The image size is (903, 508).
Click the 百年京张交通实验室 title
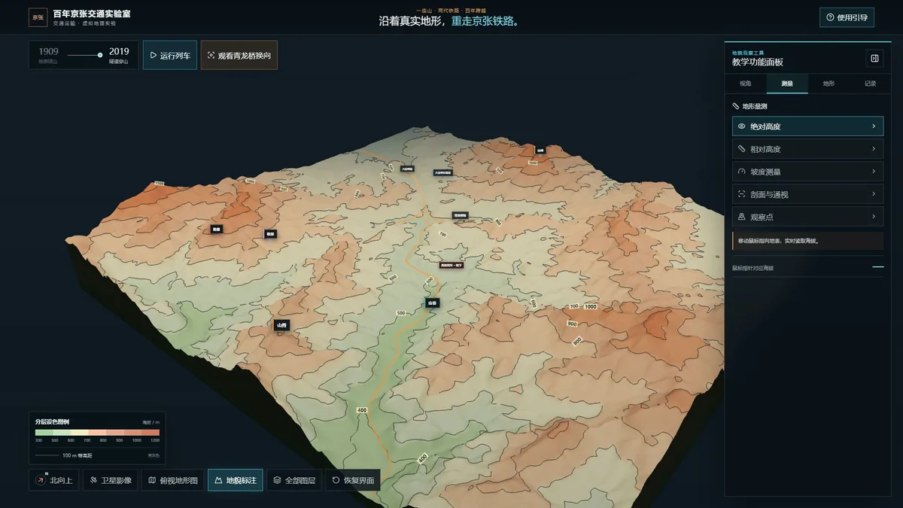pos(92,14)
